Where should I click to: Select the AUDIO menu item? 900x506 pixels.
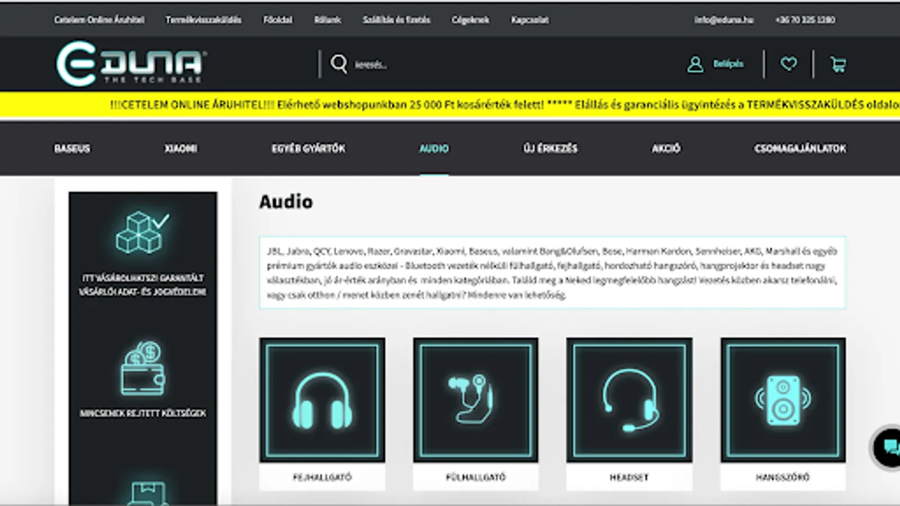coord(434,148)
